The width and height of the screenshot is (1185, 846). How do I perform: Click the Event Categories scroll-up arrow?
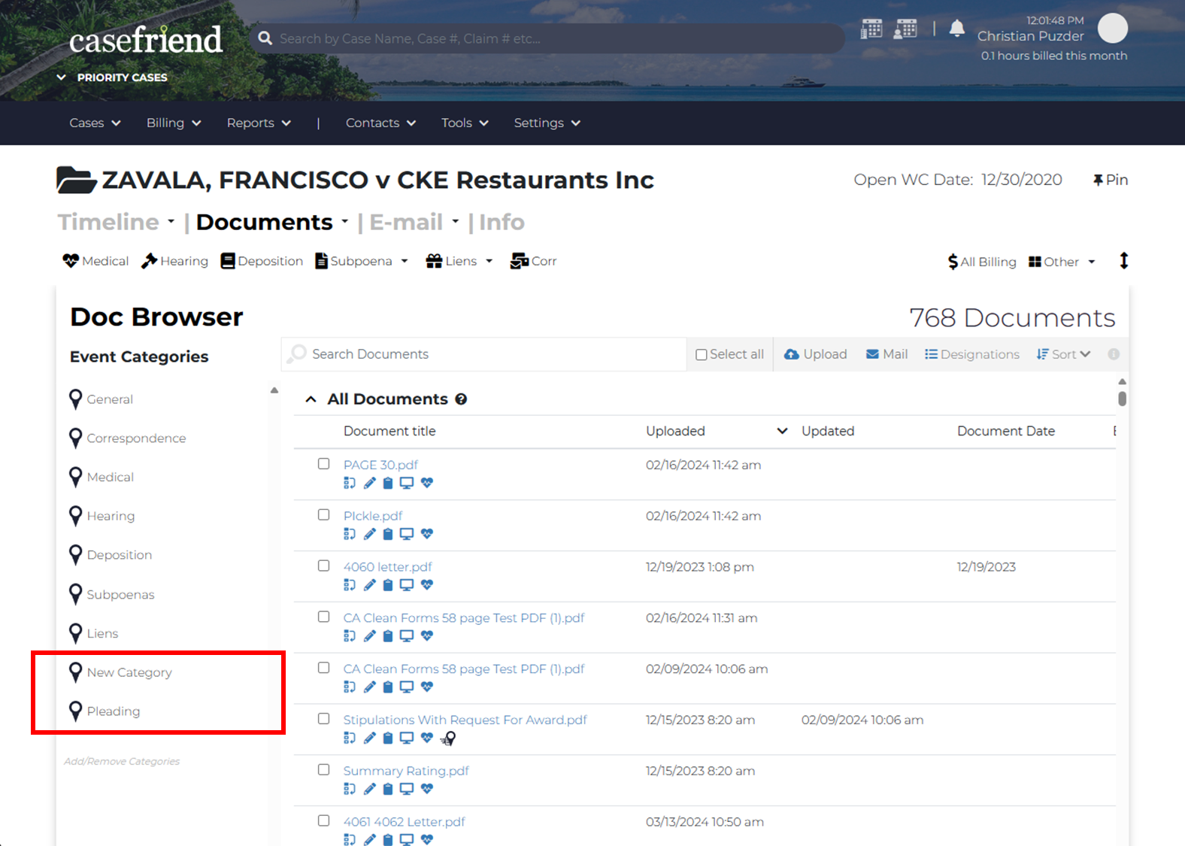click(x=274, y=390)
